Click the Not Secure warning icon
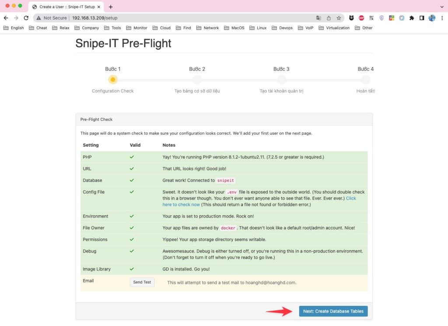This screenshot has height=326, width=448. click(x=38, y=18)
